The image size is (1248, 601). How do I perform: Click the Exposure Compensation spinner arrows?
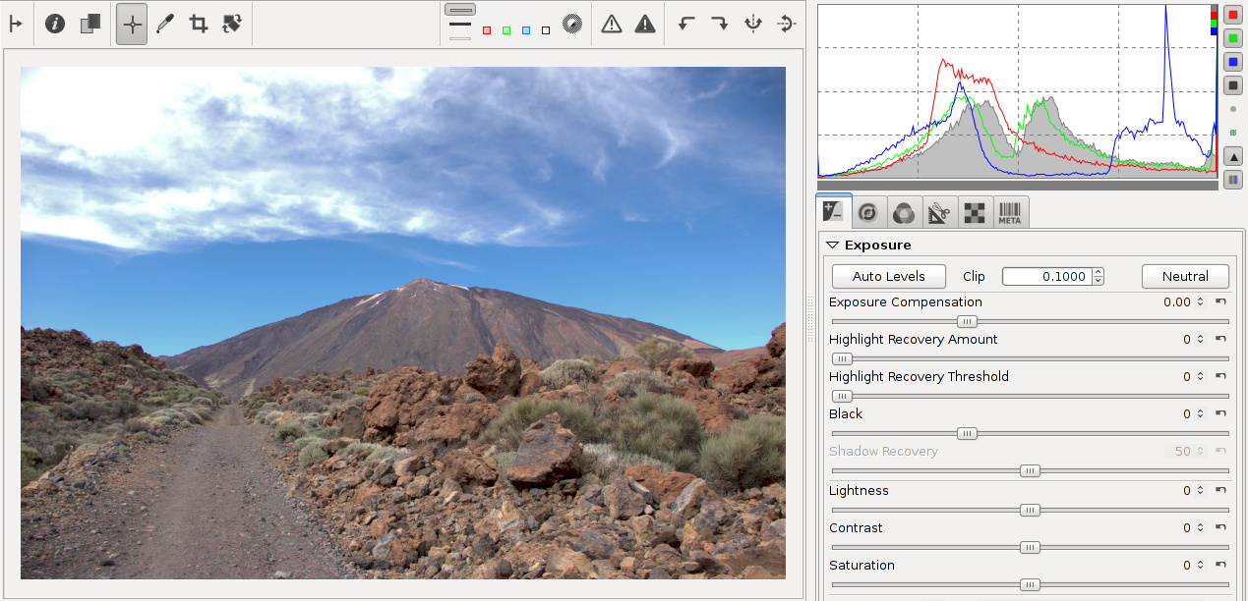click(x=1200, y=302)
